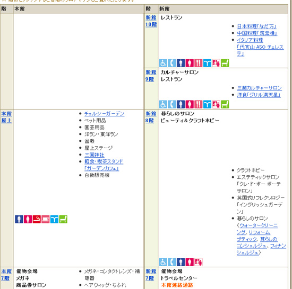Click men's restroom icon in 本館屋上 row

pyautogui.click(x=19, y=219)
